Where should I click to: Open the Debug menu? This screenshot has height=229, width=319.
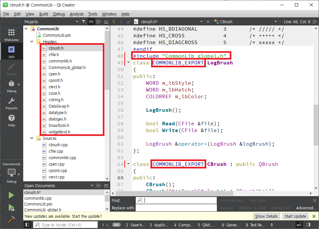[59, 14]
